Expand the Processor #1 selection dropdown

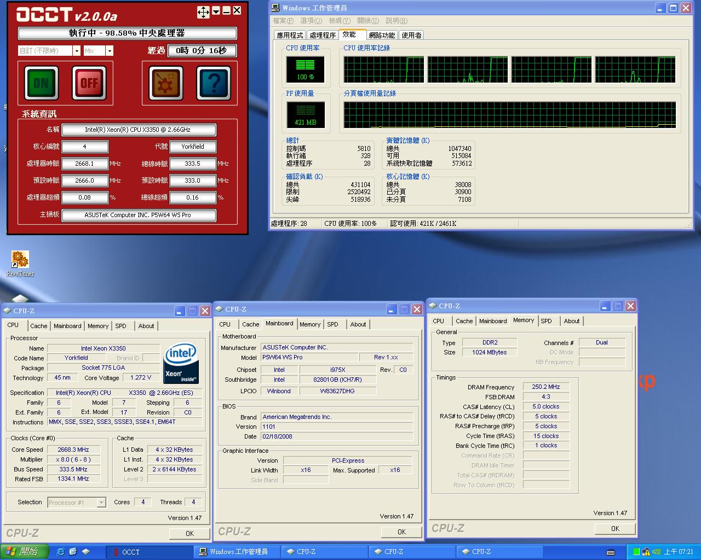tap(101, 503)
